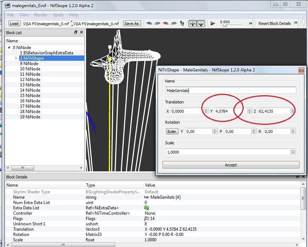This screenshot has height=247, width=308.
Task: Select 1 BSBehaviorGraphExtraData block
Action: pyautogui.click(x=47, y=53)
